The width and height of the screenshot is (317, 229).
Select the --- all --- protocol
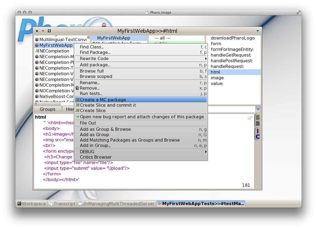(176, 38)
